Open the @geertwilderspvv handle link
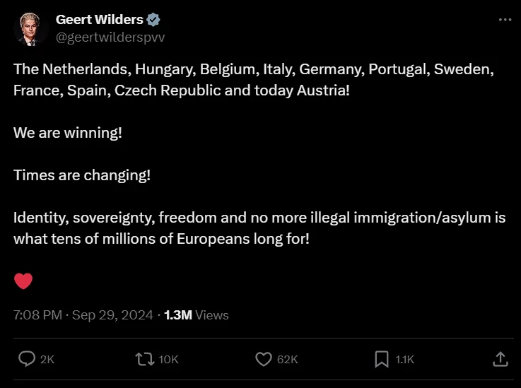 tap(110, 37)
